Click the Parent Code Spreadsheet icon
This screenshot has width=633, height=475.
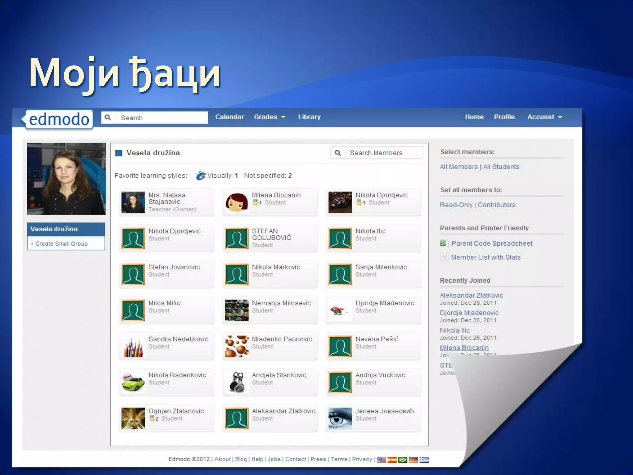[x=444, y=243]
